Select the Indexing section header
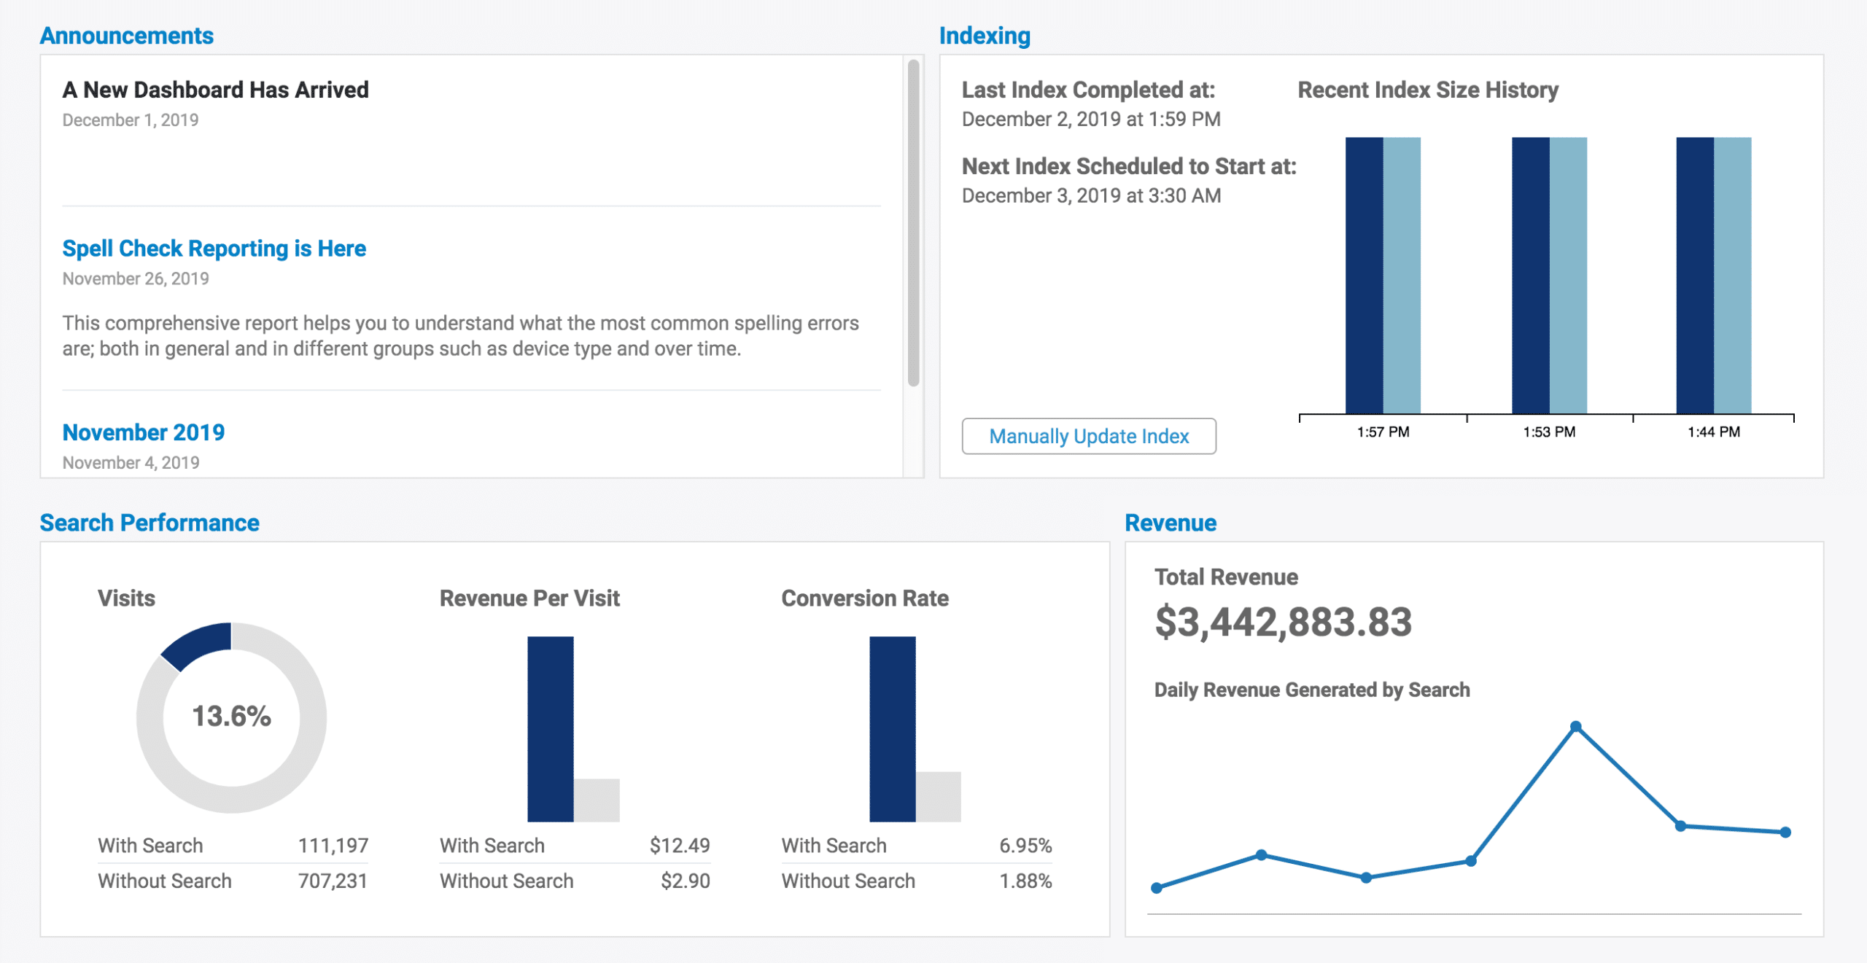 [x=985, y=35]
